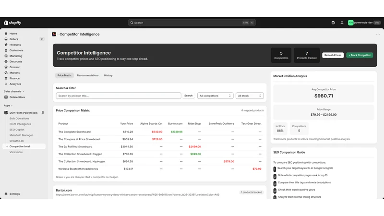Focus the top Shopify search bar

pos(192,23)
